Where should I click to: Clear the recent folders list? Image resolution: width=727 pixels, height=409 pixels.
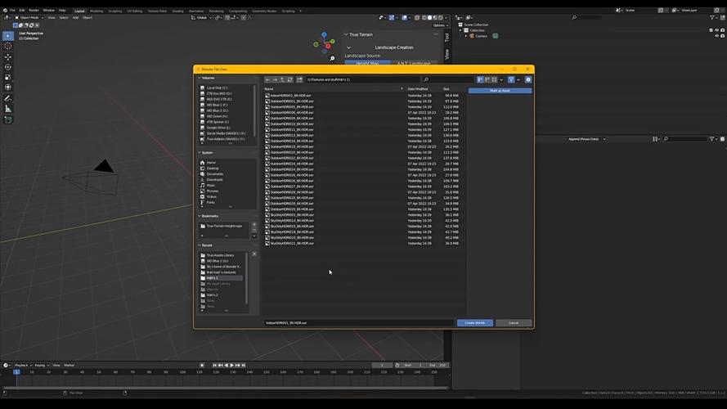pos(254,254)
